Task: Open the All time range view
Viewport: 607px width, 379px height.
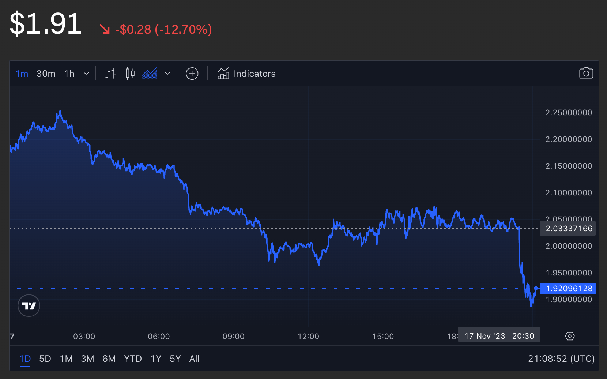Action: (x=194, y=359)
